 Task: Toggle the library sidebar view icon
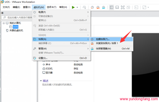[x=112, y=7]
